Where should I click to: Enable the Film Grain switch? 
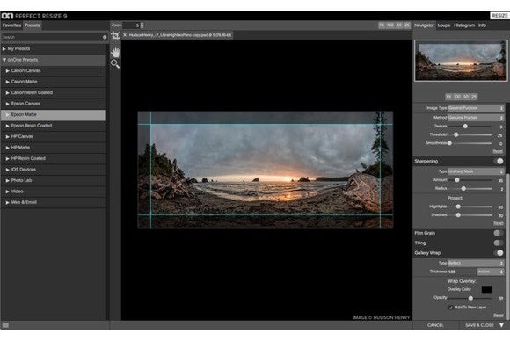coord(498,233)
